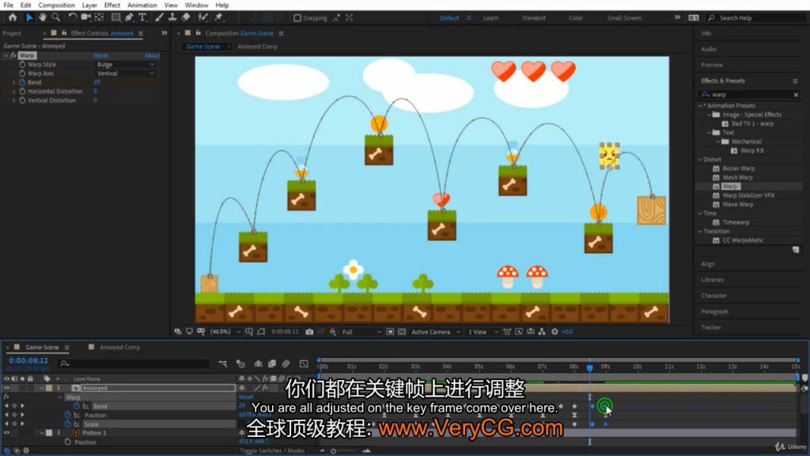Open the composition flowchart icon
This screenshot has height=456, width=810.
pyautogui.click(x=542, y=332)
